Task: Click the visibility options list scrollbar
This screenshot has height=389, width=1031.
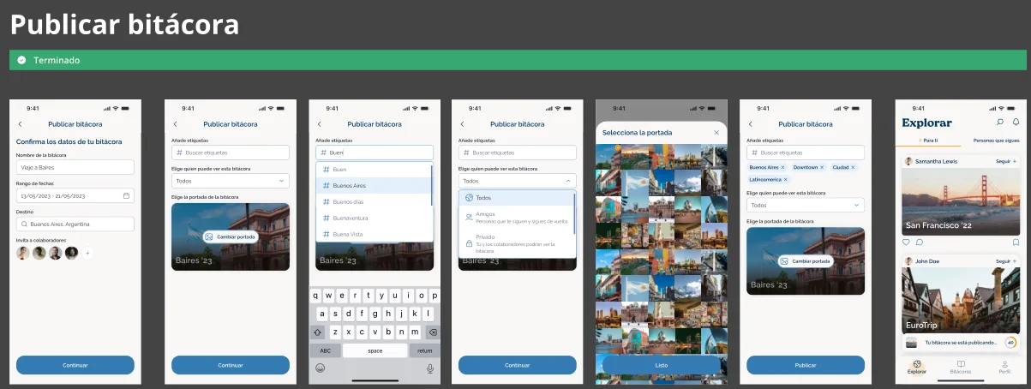Action: (574, 214)
